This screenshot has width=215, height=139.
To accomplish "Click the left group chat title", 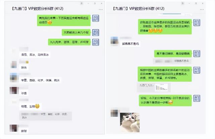I will click(x=37, y=9).
